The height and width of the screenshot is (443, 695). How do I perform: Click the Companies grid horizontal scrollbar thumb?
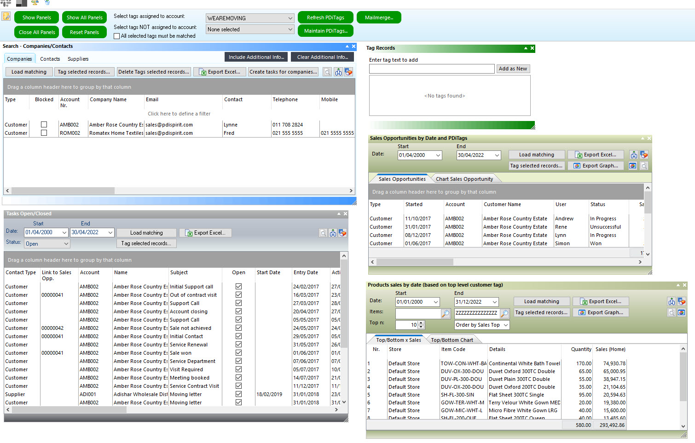63,190
